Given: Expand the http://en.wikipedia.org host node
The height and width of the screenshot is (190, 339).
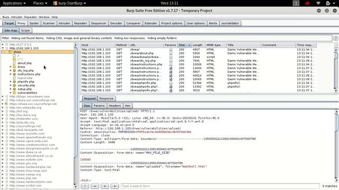Looking at the screenshot, I should click(x=3, y=108).
